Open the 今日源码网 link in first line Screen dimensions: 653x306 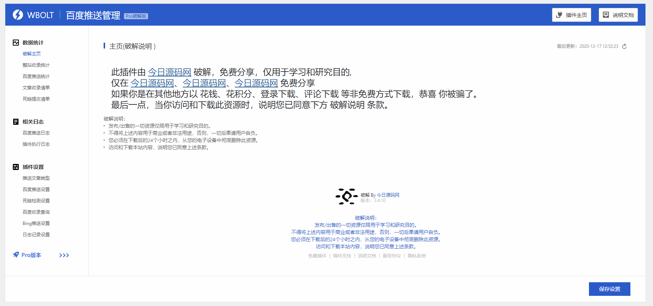point(170,72)
